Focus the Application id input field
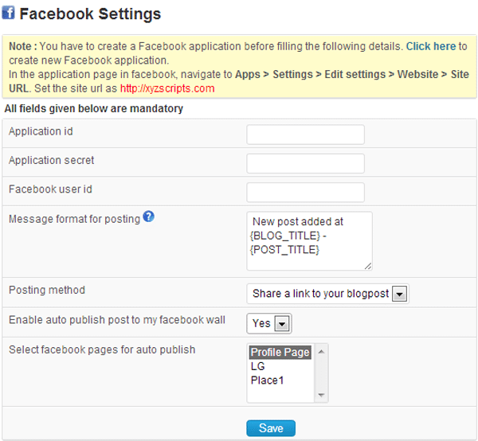Image resolution: width=478 pixels, height=441 pixels. (x=305, y=135)
